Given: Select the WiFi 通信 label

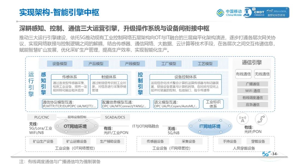Looking at the screenshot, I should (252, 91).
